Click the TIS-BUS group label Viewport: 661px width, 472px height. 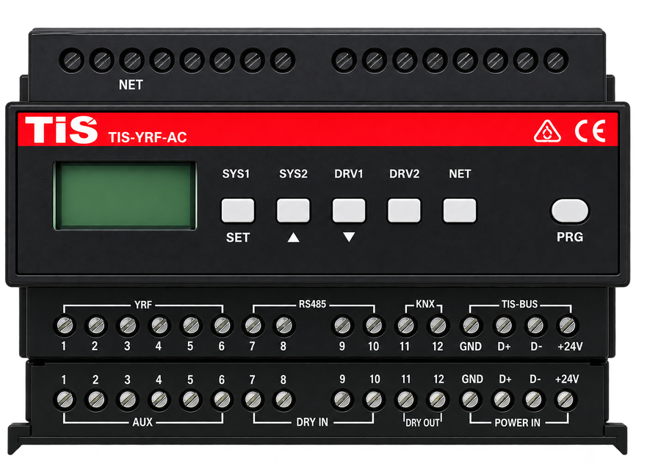tap(519, 304)
